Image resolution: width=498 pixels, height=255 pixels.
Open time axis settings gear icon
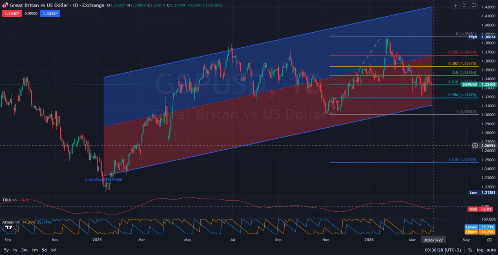pos(489,240)
